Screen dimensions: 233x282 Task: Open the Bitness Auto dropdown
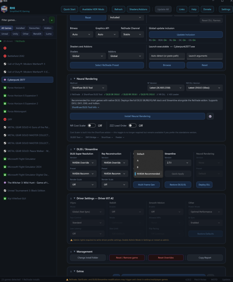pyautogui.click(x=82, y=34)
